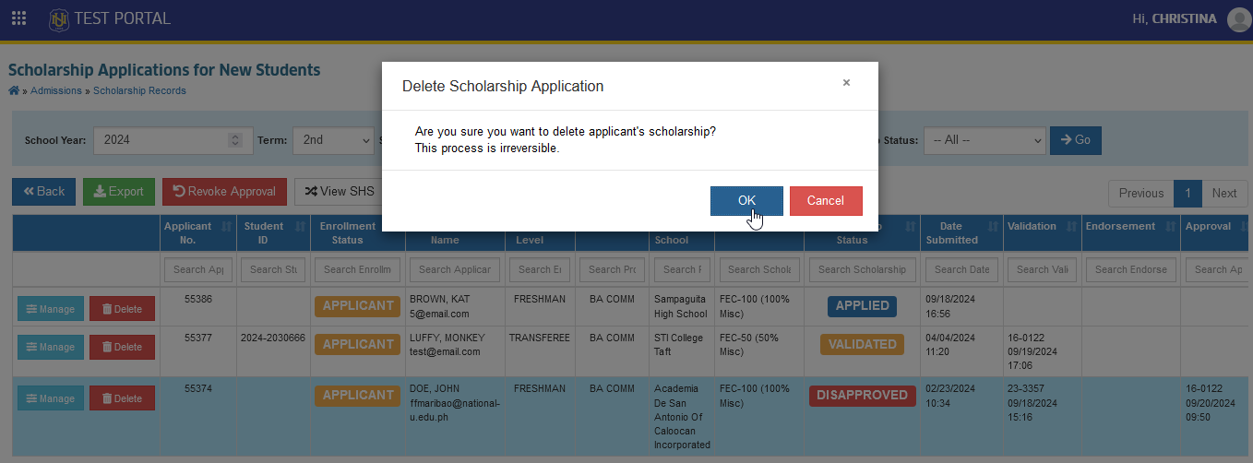Manage applicant 55377 Luffy, Monkey
This screenshot has width=1253, height=463.
coord(51,347)
